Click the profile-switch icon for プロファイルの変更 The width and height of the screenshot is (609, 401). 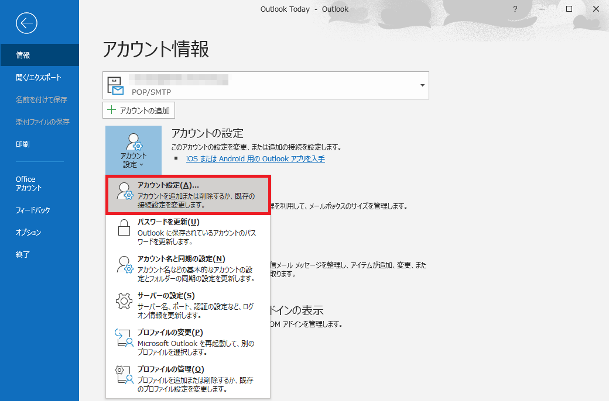[124, 338]
